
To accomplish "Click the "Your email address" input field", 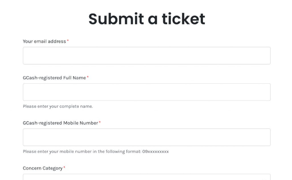I will (146, 56).
